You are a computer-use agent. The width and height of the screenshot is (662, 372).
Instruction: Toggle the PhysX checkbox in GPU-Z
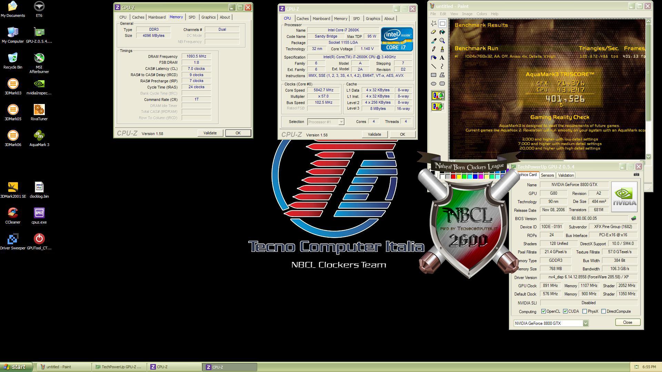[x=584, y=311]
